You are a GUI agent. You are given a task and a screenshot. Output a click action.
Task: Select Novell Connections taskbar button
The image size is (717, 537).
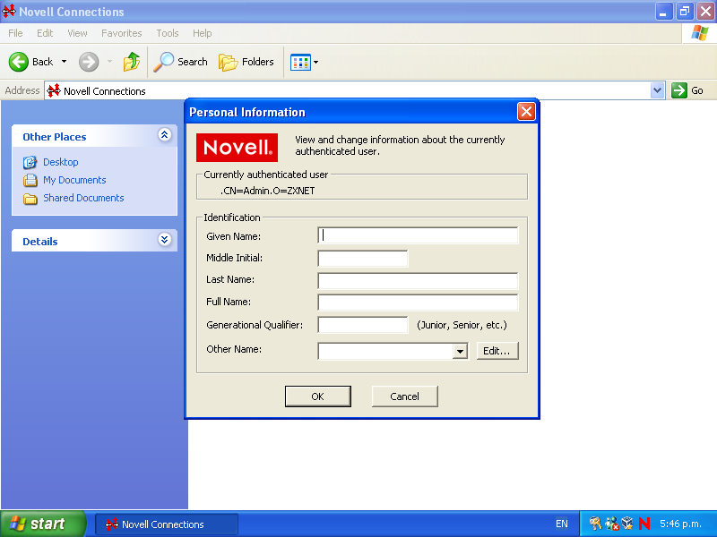tap(167, 524)
